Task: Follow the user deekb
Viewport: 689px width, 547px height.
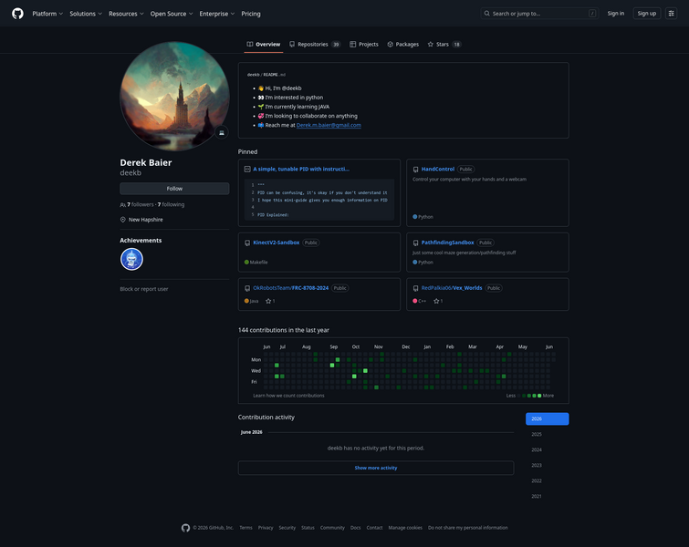Action: pyautogui.click(x=174, y=189)
